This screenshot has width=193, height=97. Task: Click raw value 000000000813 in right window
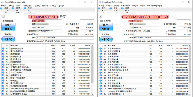pos(182,54)
